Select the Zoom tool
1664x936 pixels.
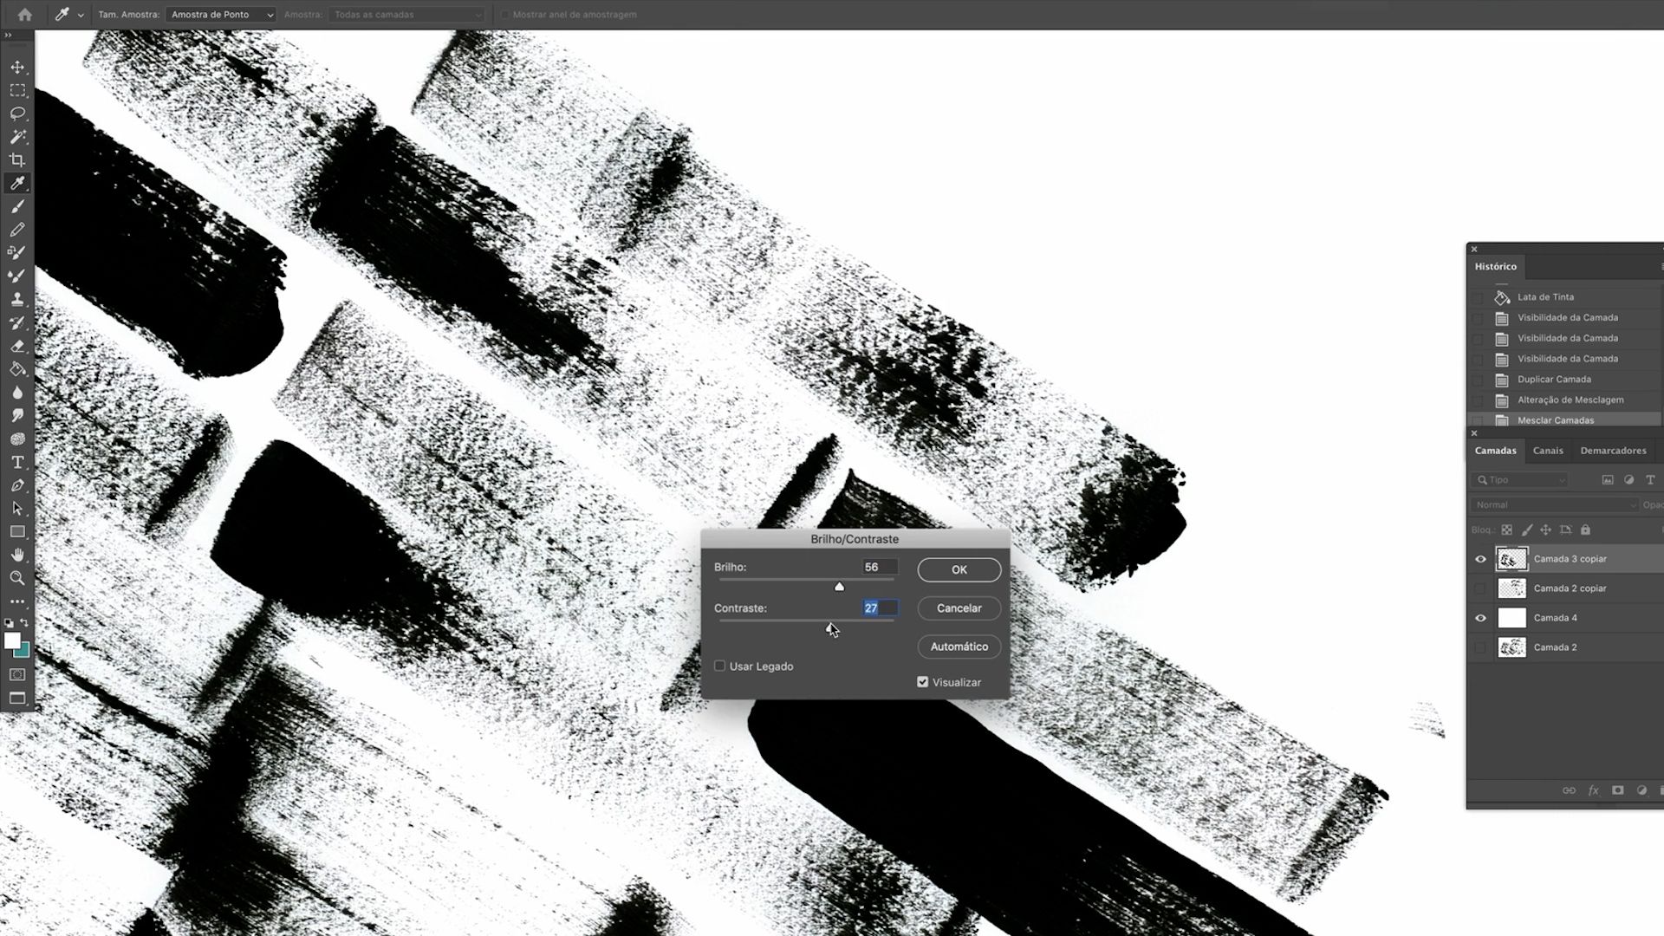[17, 578]
